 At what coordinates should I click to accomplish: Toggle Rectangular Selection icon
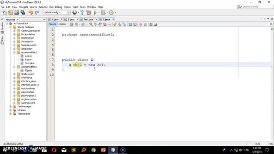coord(110,24)
